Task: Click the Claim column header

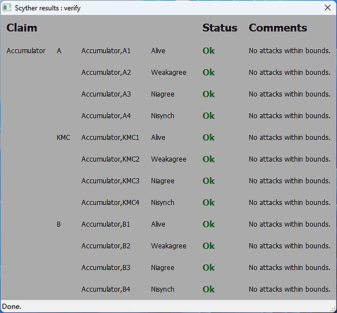Action: point(22,28)
